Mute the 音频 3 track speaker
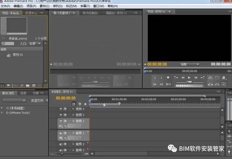 [x=61, y=150]
